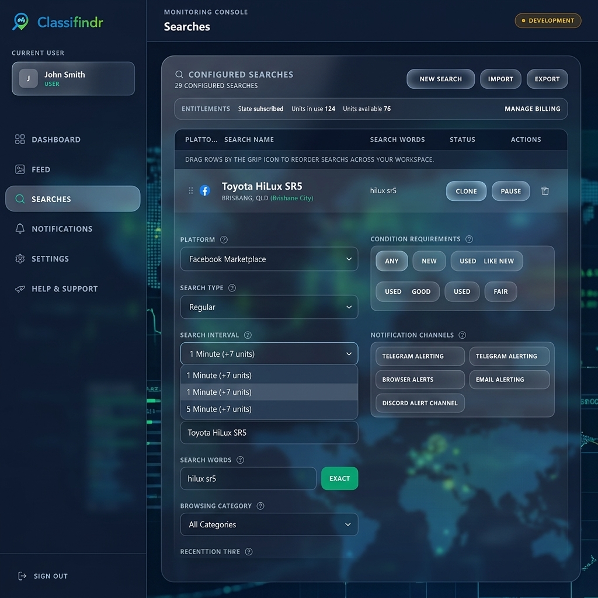
Task: Open Searches in sidebar
Action: pyautogui.click(x=72, y=199)
